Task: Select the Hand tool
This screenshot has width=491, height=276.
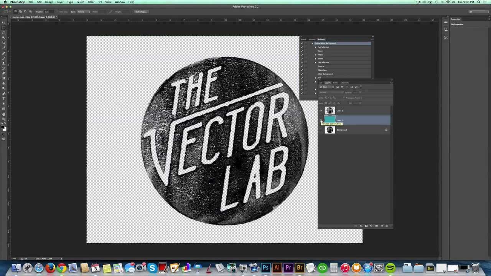Action: click(x=4, y=114)
